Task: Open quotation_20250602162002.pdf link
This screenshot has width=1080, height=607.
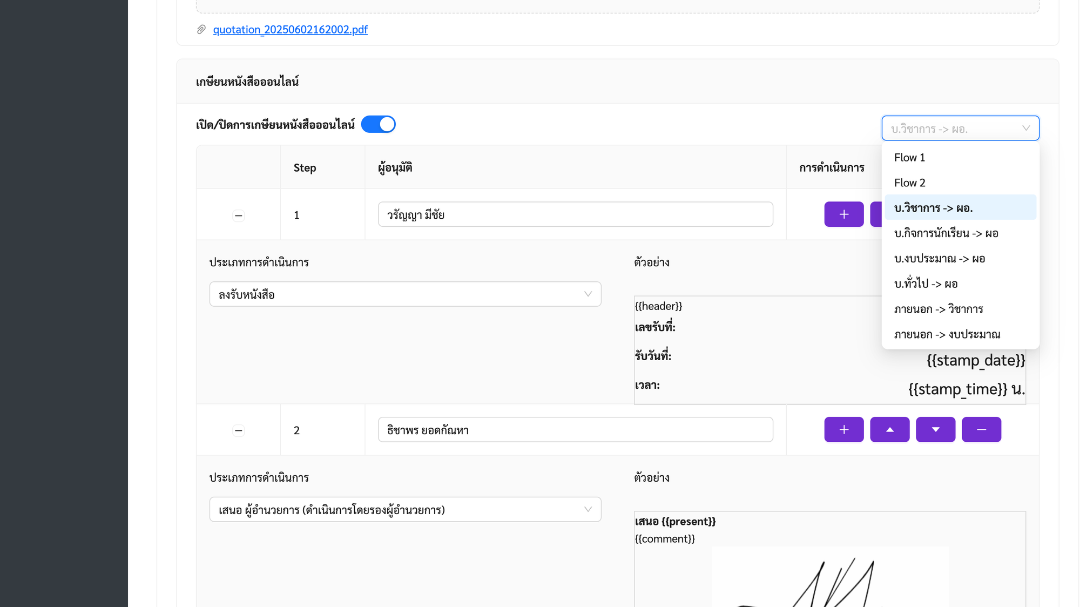Action: (x=290, y=30)
